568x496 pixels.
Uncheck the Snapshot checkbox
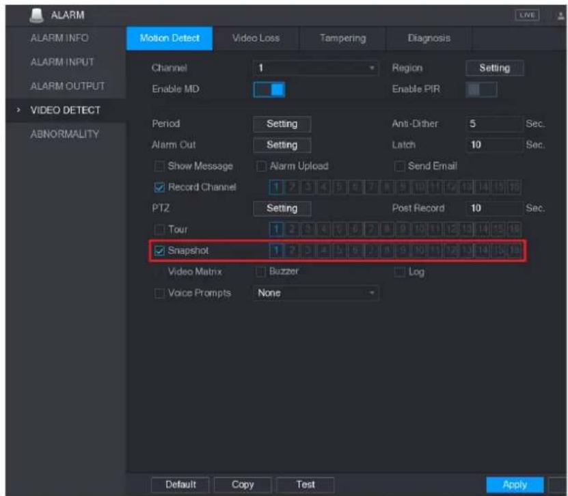point(159,251)
